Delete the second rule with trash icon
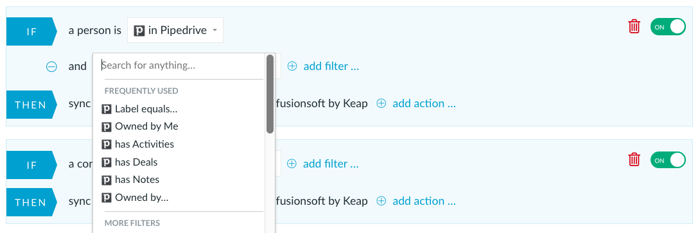This screenshot has width=700, height=233. pyautogui.click(x=634, y=159)
